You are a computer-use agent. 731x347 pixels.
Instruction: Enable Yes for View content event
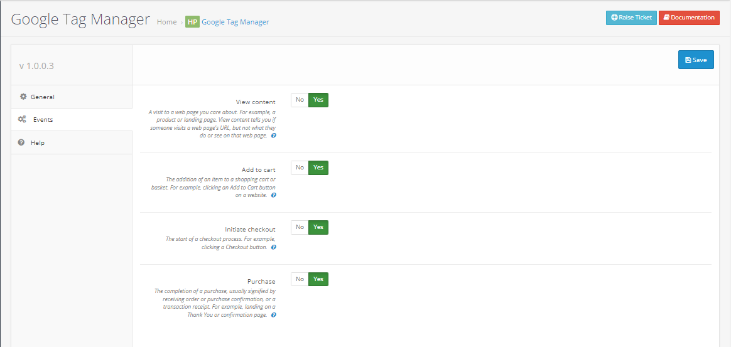[318, 100]
